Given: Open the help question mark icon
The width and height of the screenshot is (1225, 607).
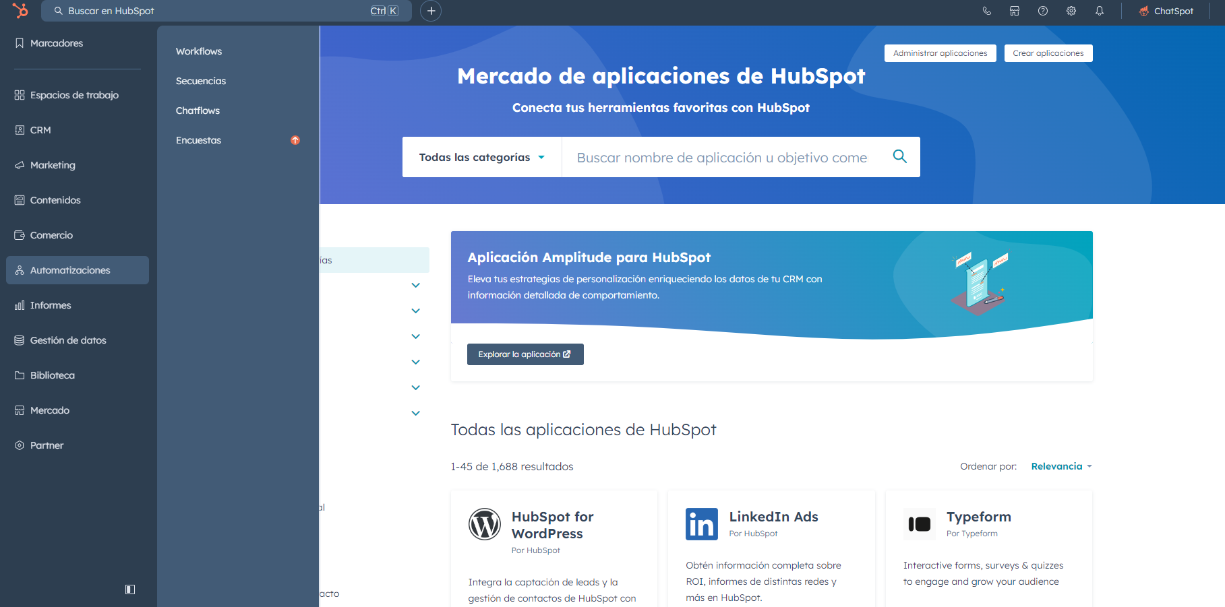Looking at the screenshot, I should point(1043,11).
